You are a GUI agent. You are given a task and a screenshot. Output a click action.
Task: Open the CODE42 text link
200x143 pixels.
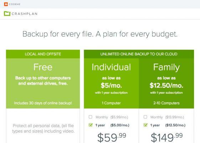15,4
